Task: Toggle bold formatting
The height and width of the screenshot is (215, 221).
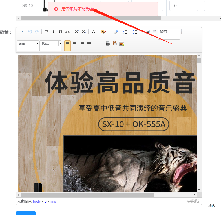Action: [x=47, y=32]
